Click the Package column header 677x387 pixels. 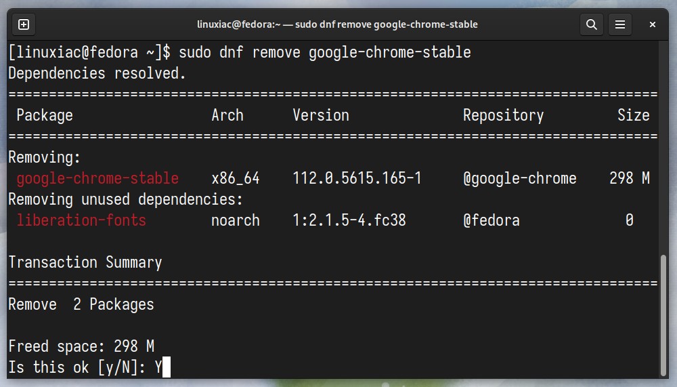(x=45, y=115)
